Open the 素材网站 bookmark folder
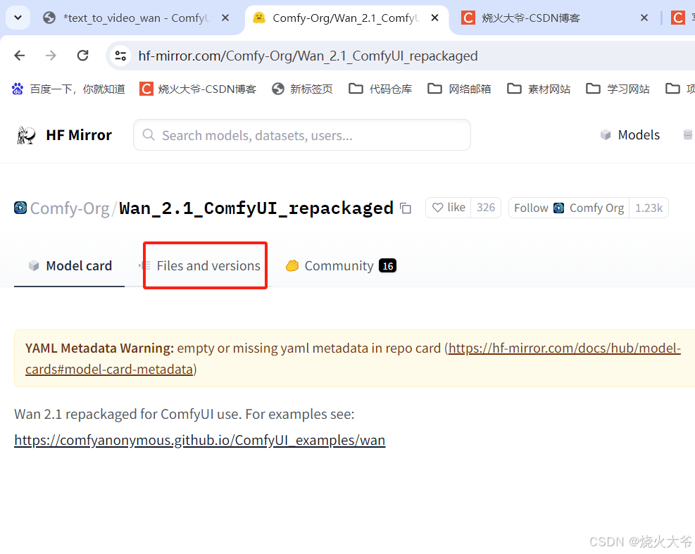Viewport: 695px width, 554px height. [x=539, y=89]
